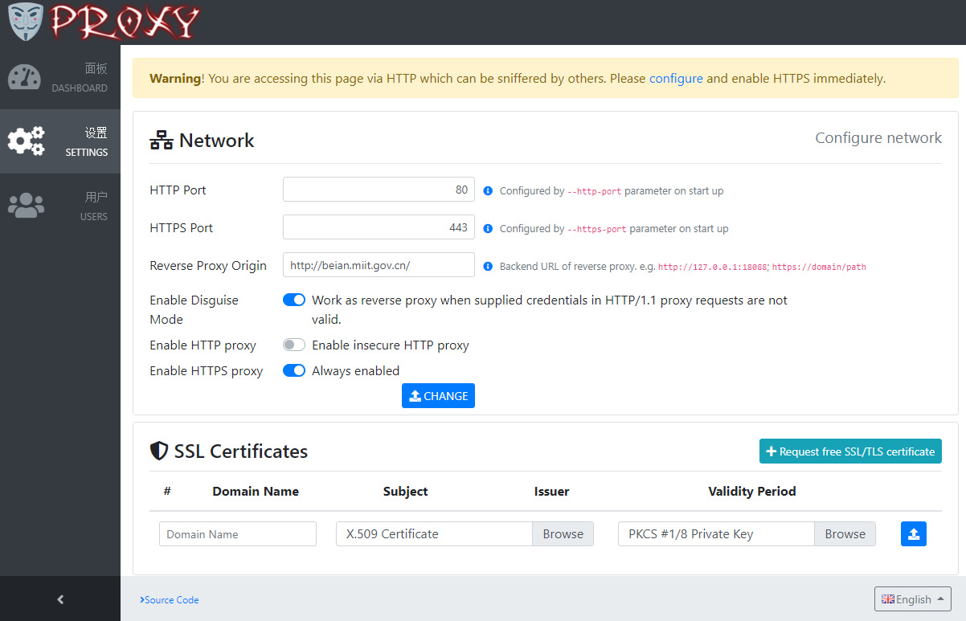Click the info icon beside HTTP Port

click(488, 191)
